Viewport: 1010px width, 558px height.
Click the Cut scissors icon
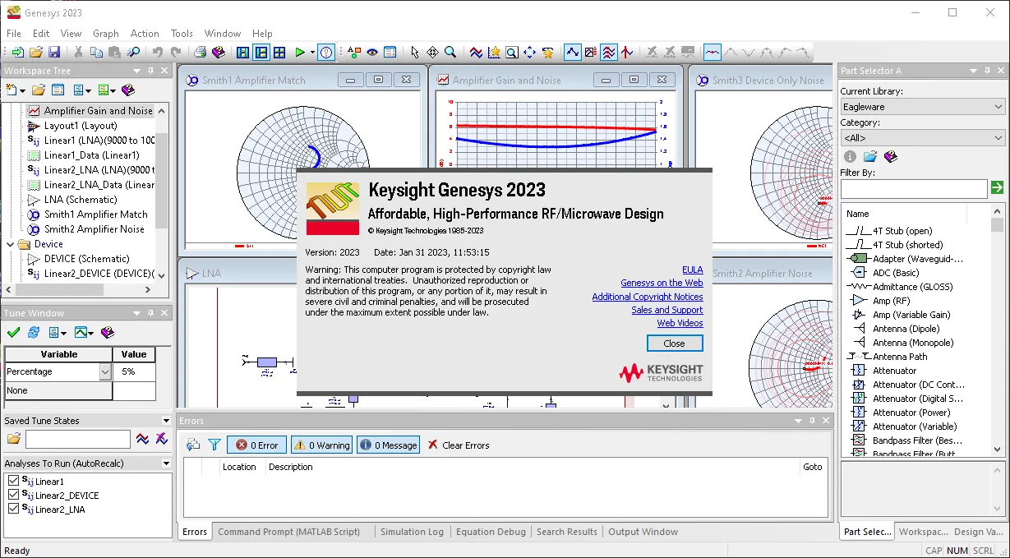[79, 53]
